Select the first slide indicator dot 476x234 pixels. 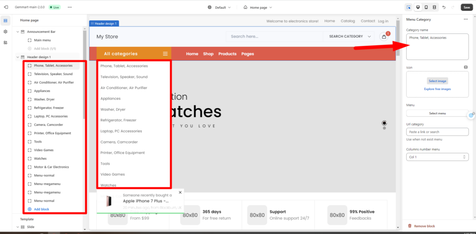[x=384, y=123]
